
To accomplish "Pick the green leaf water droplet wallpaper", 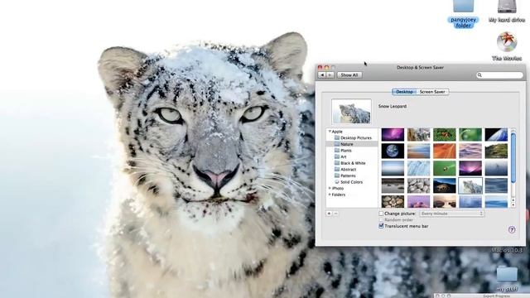I will pyautogui.click(x=470, y=134).
